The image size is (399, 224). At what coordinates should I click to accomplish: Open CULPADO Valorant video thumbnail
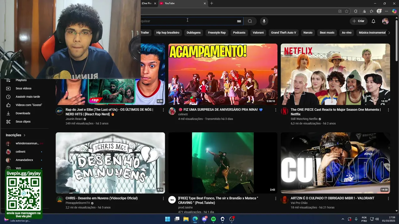tap(335, 163)
